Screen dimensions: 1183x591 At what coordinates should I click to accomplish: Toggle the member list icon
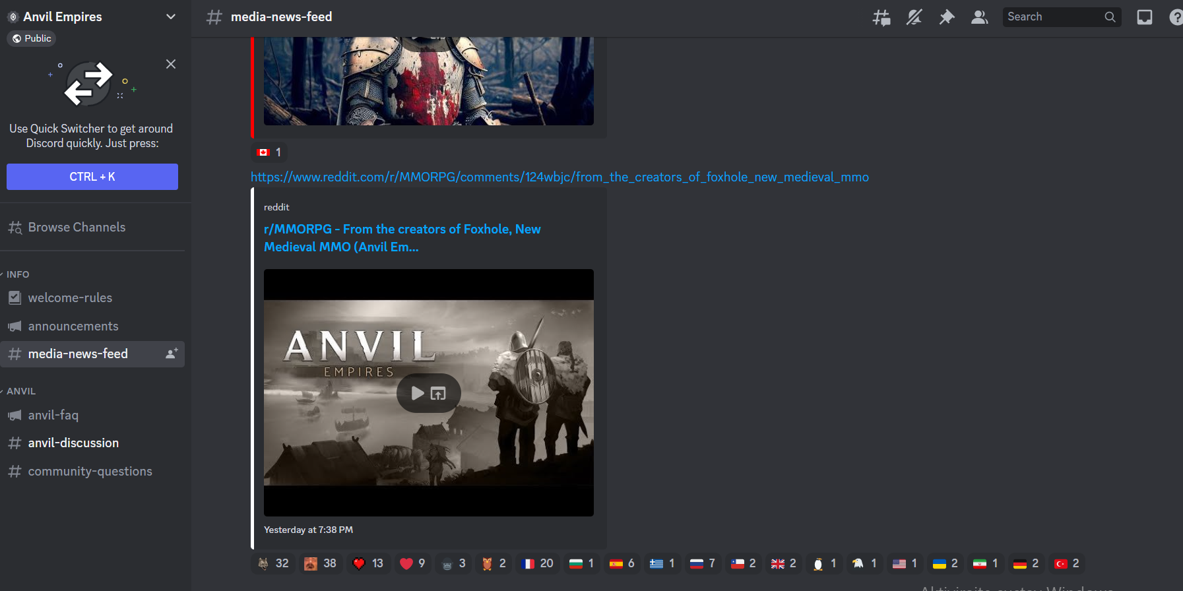[x=980, y=17]
